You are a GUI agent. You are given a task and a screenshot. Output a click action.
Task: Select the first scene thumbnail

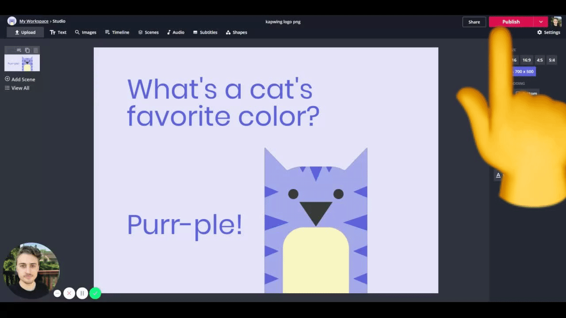pos(22,63)
